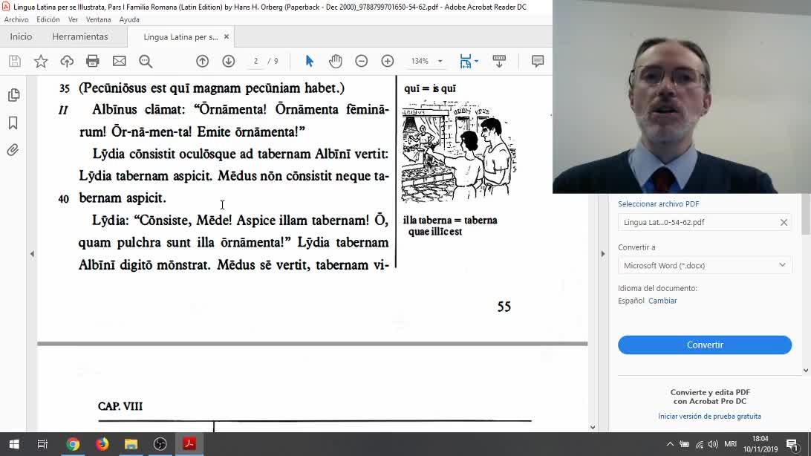Image resolution: width=811 pixels, height=456 pixels.
Task: Switch to the Herramientas tab
Action: (80, 36)
